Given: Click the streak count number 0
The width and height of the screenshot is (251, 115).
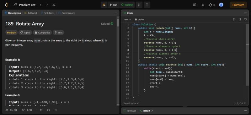Looking at the screenshot, I should click(214, 5).
